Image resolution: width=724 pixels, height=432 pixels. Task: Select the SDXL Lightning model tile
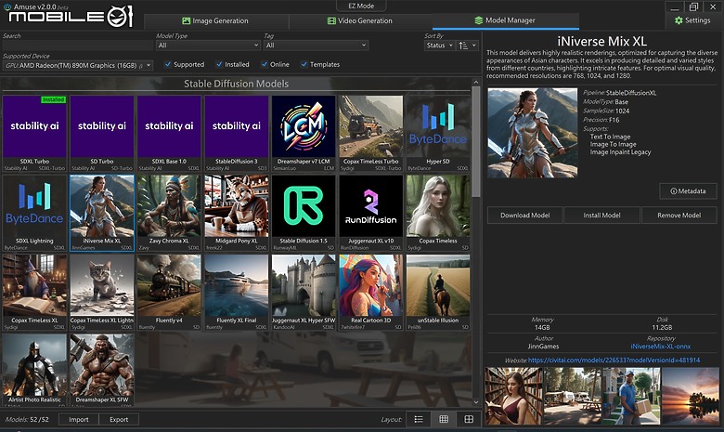[x=34, y=213]
